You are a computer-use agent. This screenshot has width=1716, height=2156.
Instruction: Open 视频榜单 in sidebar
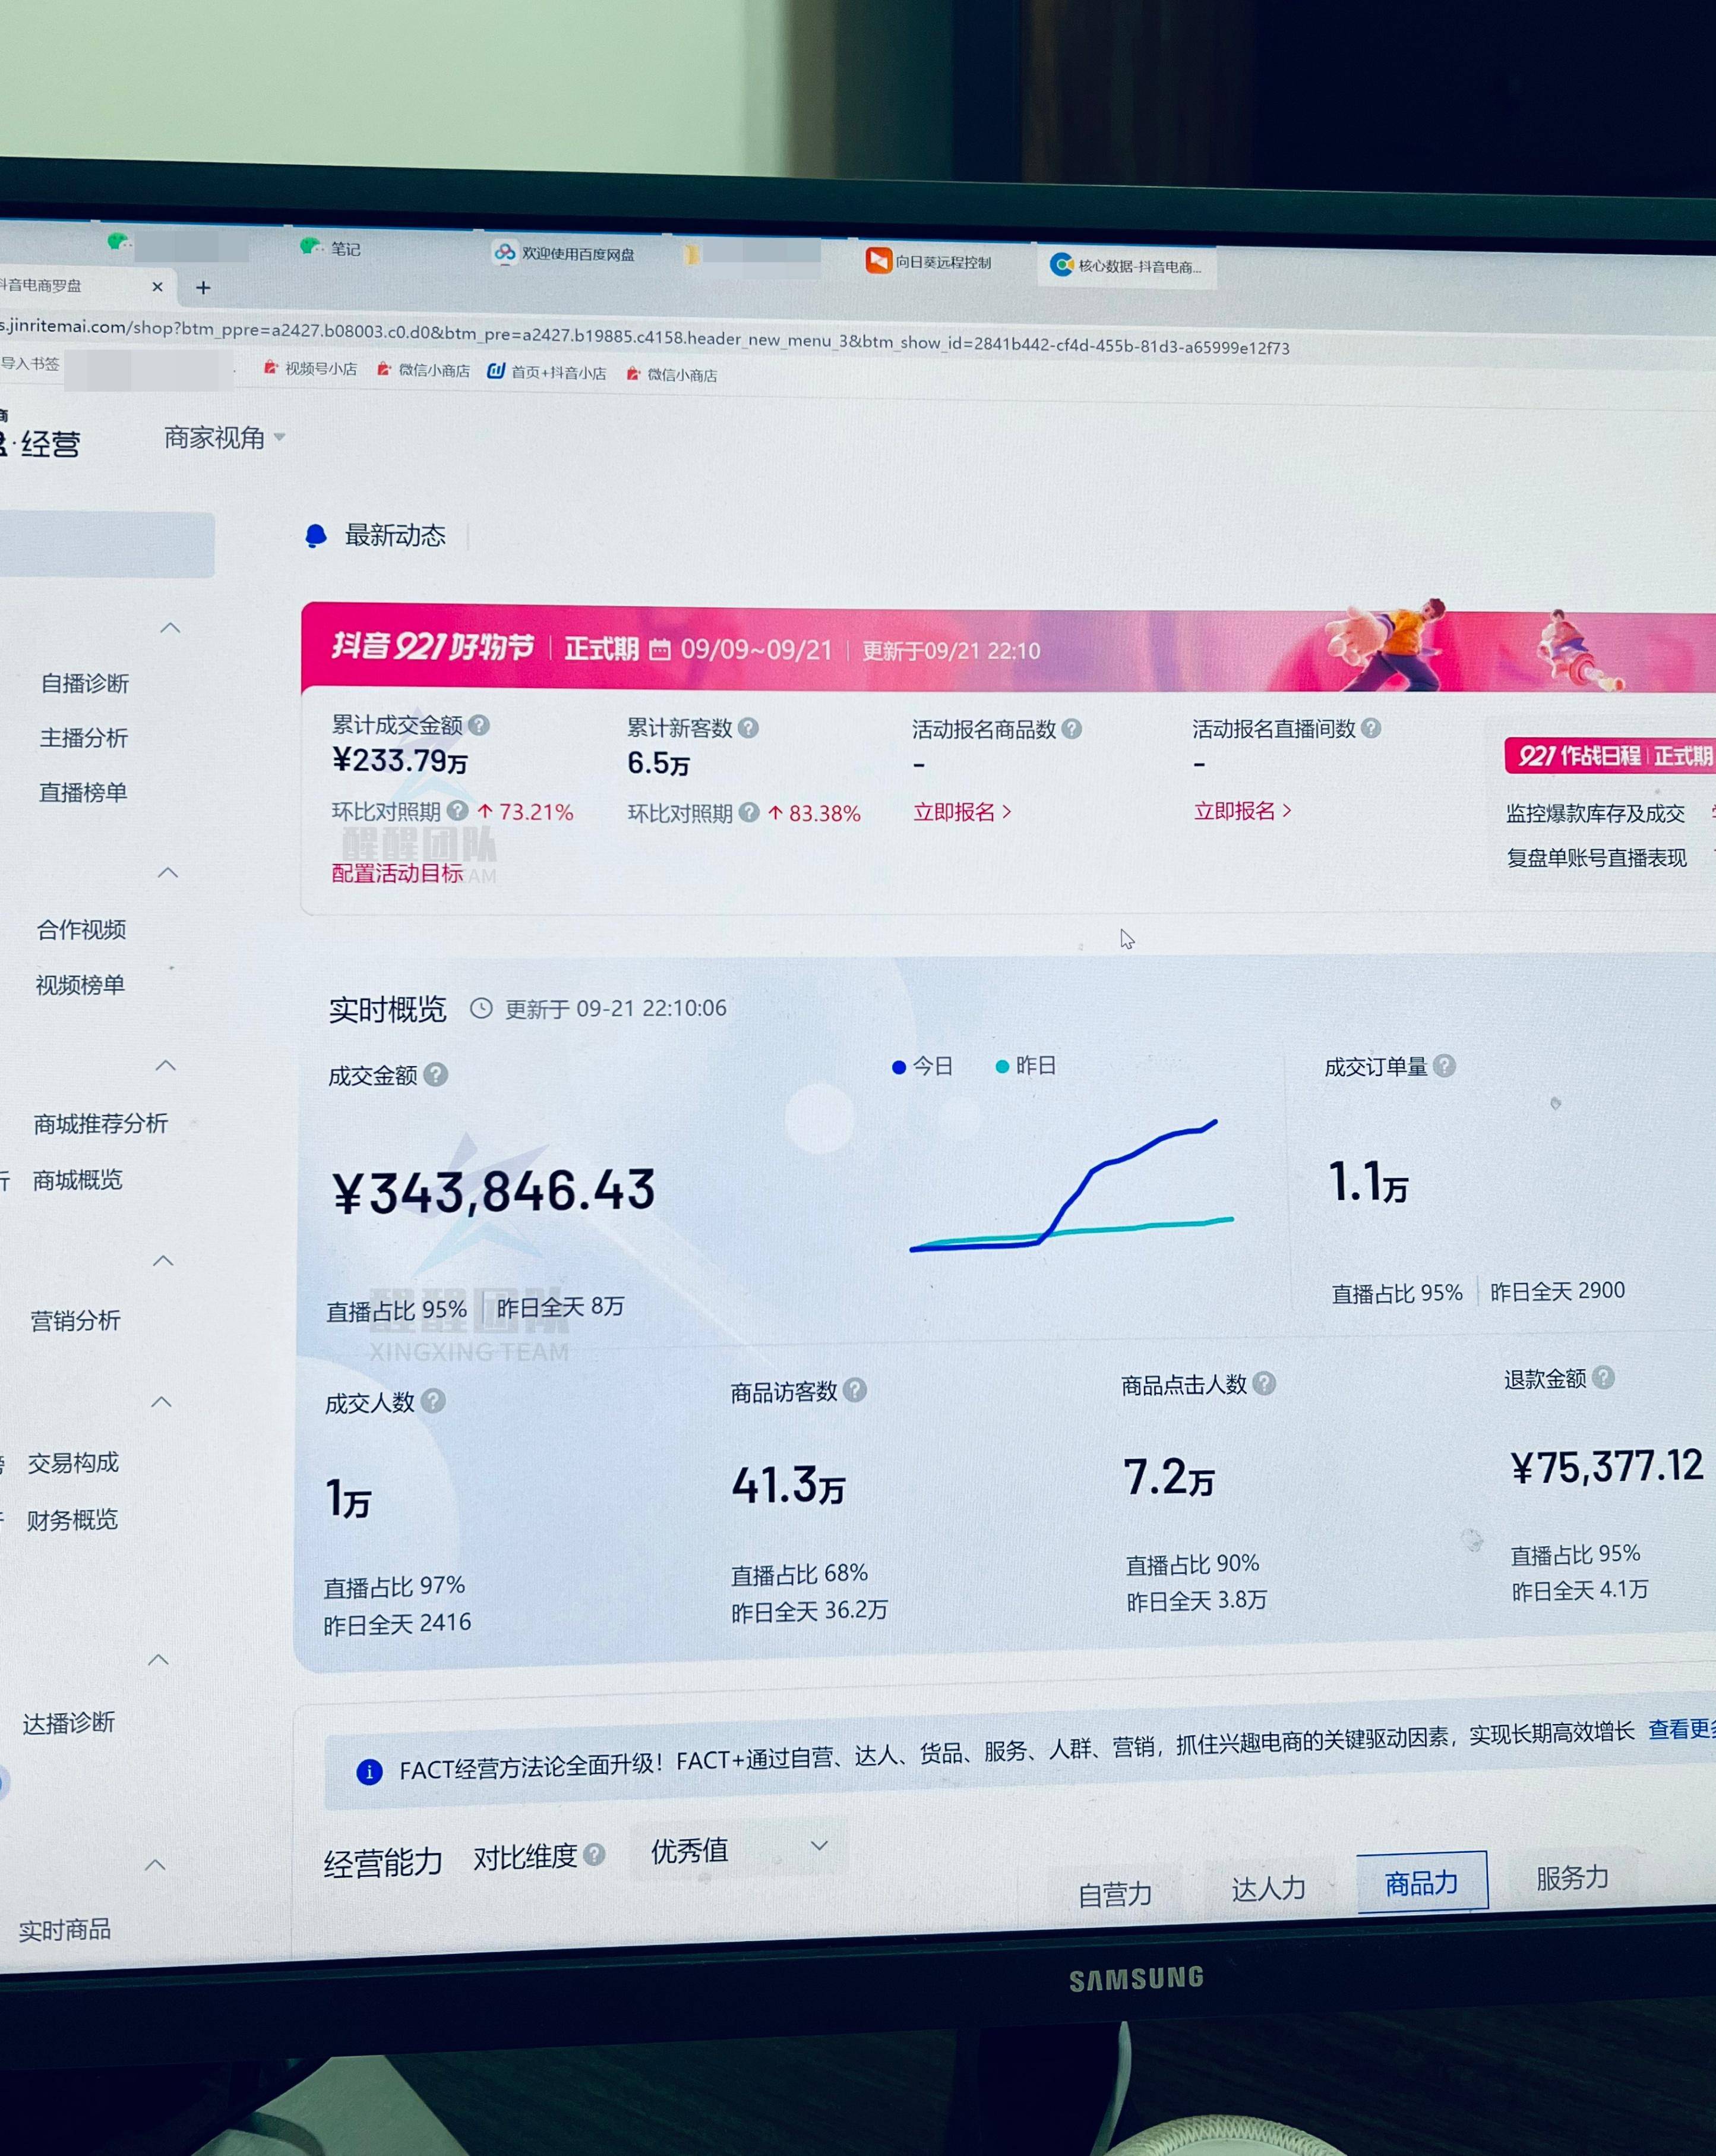tap(80, 985)
